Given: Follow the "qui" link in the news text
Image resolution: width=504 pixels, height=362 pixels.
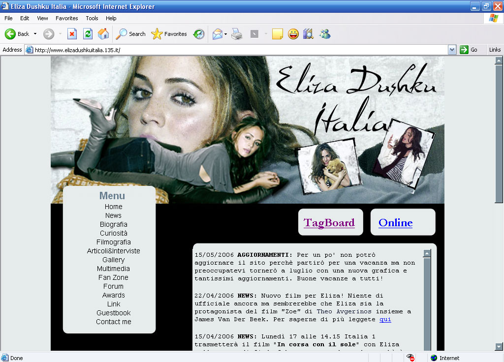Looking at the screenshot, I should pyautogui.click(x=385, y=319).
